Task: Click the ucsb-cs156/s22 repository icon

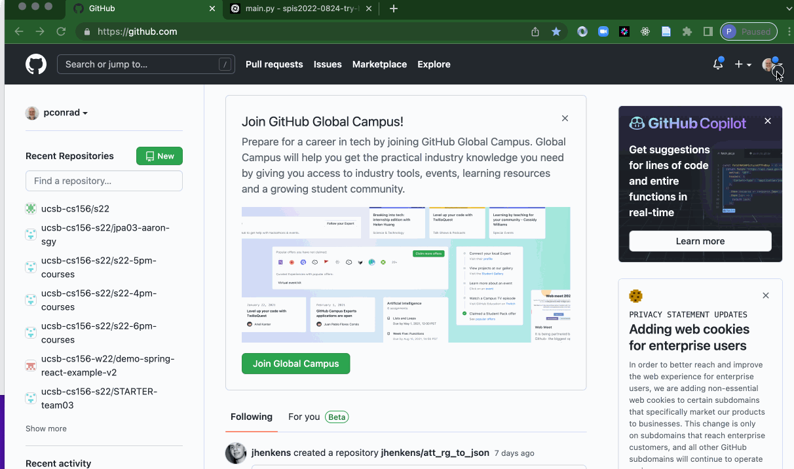Action: pyautogui.click(x=30, y=208)
